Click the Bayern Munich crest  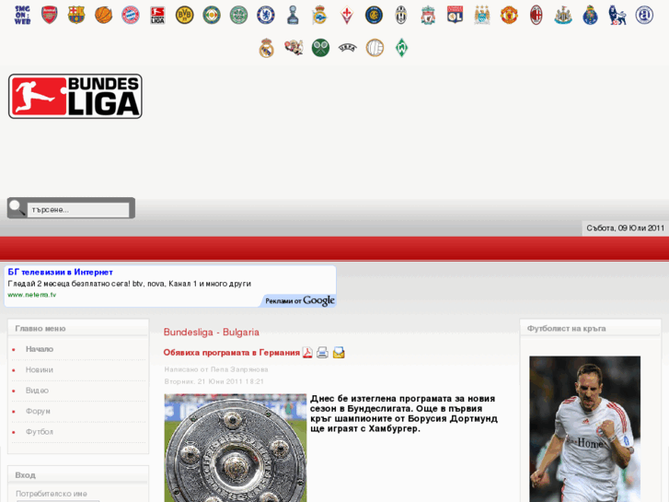pyautogui.click(x=131, y=16)
